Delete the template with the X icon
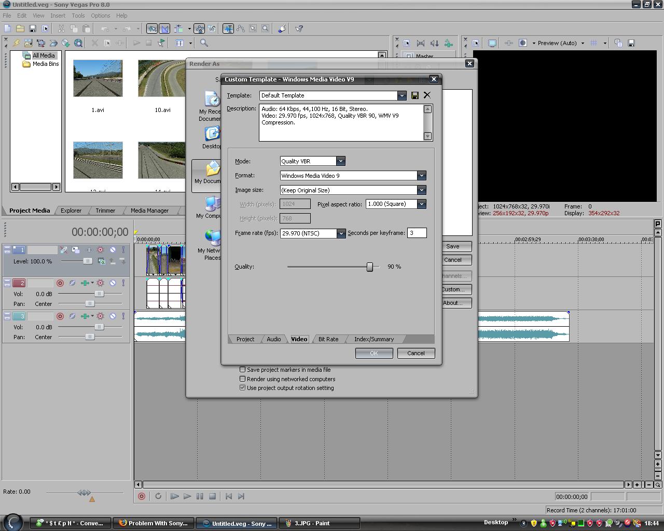Viewport: 664px width, 531px height. (x=427, y=95)
